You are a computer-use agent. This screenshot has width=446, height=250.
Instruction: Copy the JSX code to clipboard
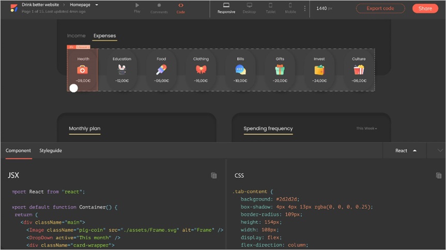click(213, 176)
